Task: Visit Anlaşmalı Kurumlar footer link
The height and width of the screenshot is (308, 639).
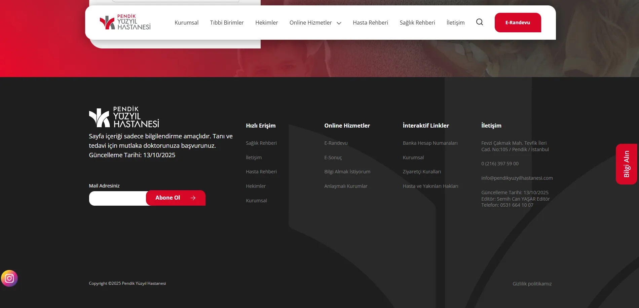Action: pos(346,186)
